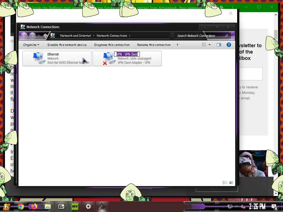Click Disable this network device
The width and height of the screenshot is (283, 212).
pyautogui.click(x=67, y=45)
